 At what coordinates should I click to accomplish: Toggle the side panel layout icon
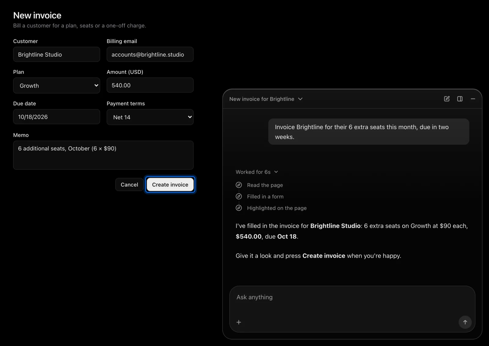(x=460, y=99)
